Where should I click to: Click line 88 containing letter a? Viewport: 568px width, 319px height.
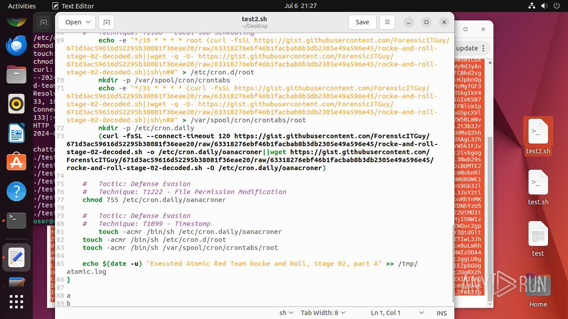point(68,296)
